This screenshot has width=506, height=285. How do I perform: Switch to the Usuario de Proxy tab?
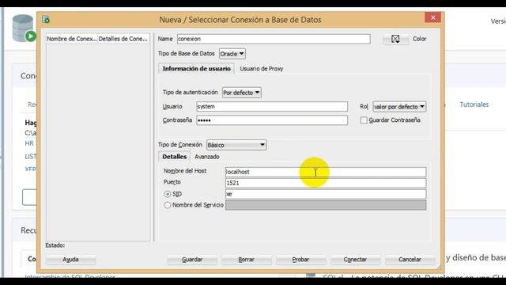coord(262,69)
